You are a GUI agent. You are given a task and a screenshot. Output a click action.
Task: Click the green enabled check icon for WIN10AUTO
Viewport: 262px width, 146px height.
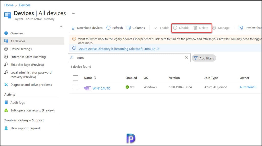click(127, 87)
